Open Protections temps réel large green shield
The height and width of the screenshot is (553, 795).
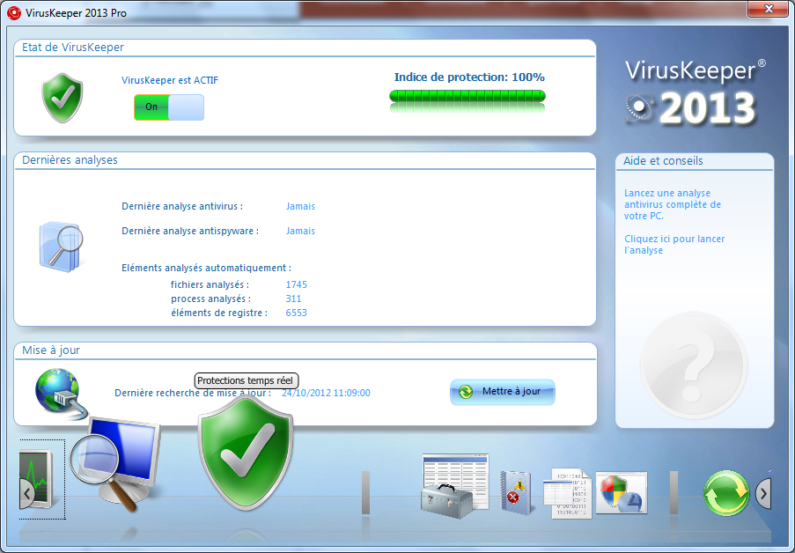(246, 452)
